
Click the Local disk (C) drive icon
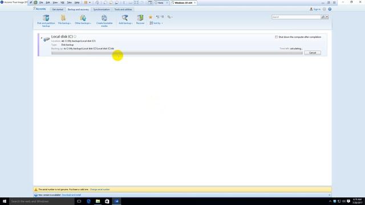click(x=47, y=39)
